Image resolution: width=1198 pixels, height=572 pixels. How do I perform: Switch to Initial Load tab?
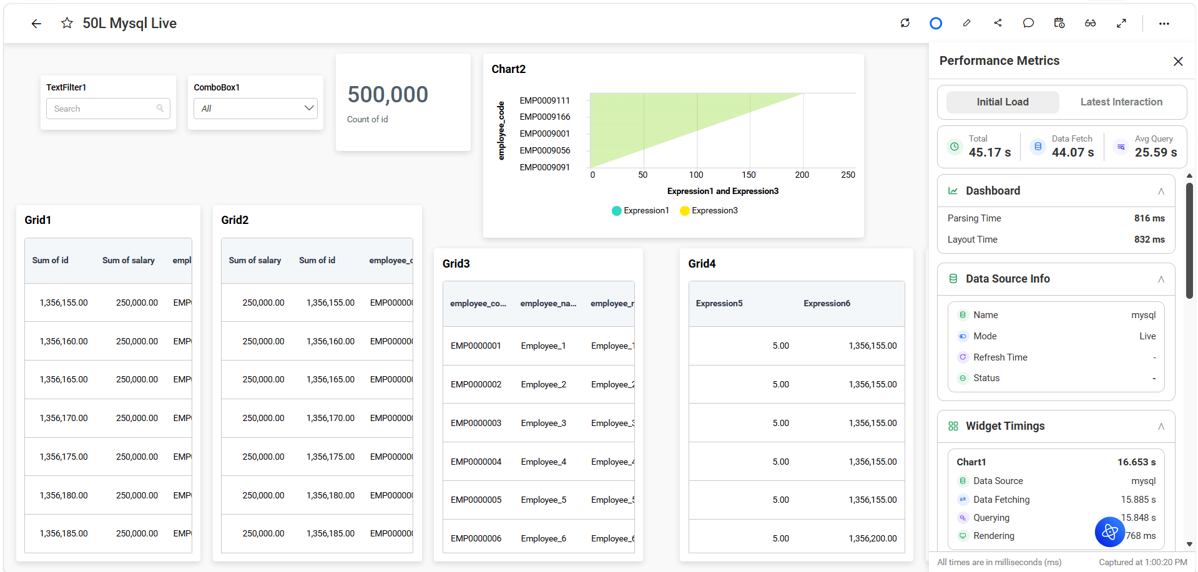coord(1003,102)
